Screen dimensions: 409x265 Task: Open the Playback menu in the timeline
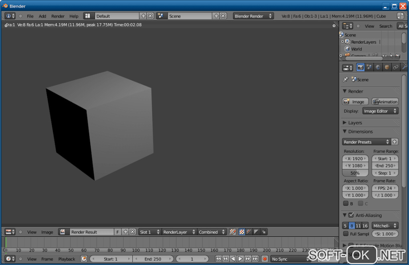coord(67,259)
